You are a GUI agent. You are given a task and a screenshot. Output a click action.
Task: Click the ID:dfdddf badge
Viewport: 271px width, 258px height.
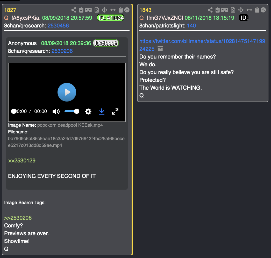[x=106, y=43]
